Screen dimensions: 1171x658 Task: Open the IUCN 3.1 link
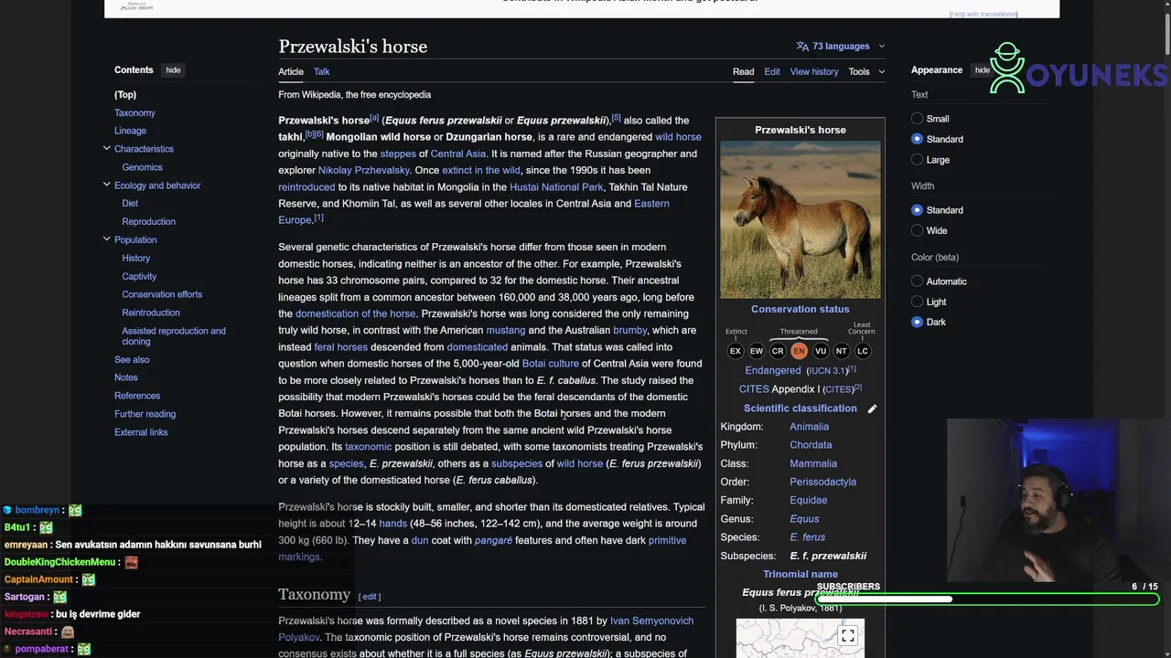[x=827, y=371]
